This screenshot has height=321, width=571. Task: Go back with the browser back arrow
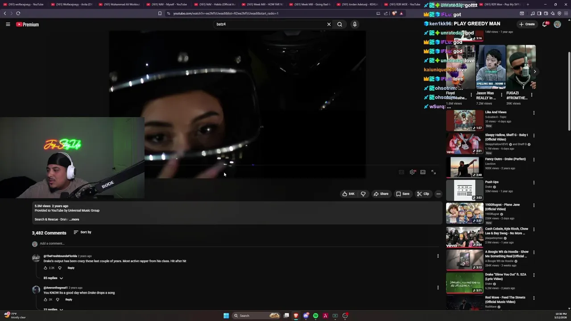5,13
